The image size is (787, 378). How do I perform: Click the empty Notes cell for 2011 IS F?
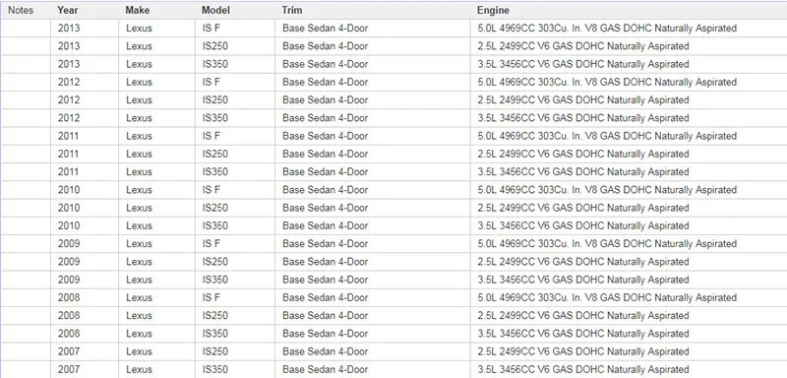click(26, 136)
